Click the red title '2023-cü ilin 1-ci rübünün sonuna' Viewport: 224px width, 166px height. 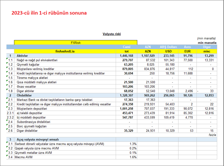(x=49, y=13)
